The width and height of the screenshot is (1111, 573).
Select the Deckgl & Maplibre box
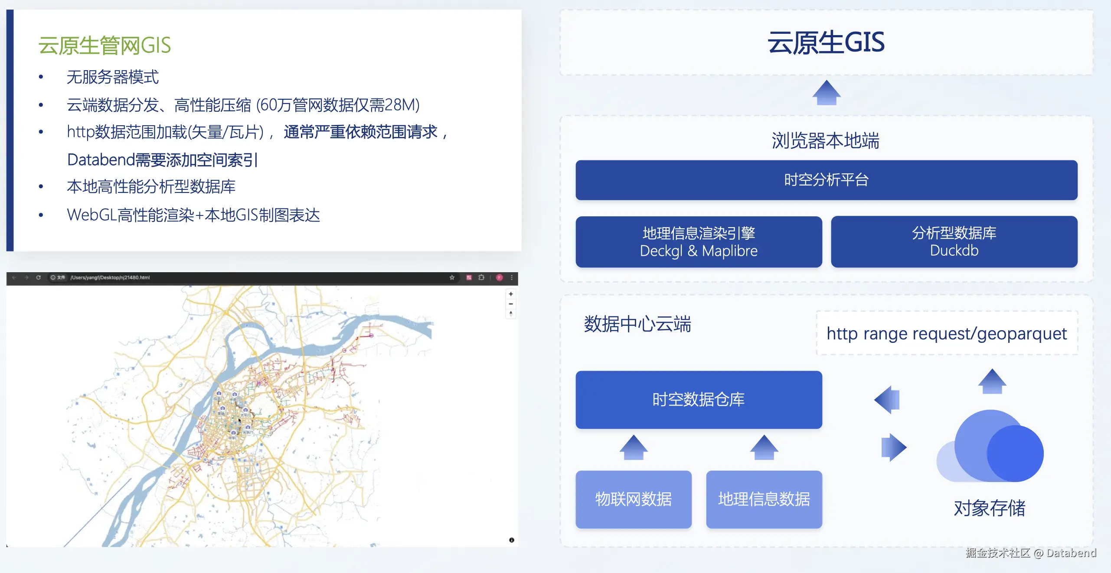coord(699,242)
